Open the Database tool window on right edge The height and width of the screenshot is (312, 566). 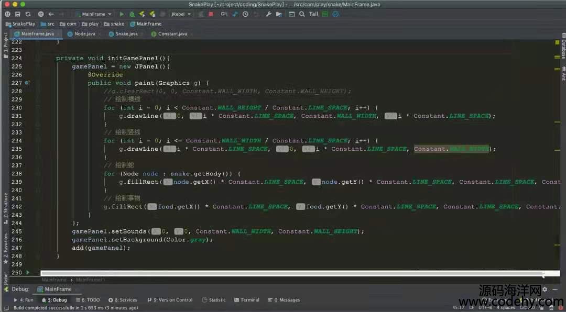pos(563,47)
